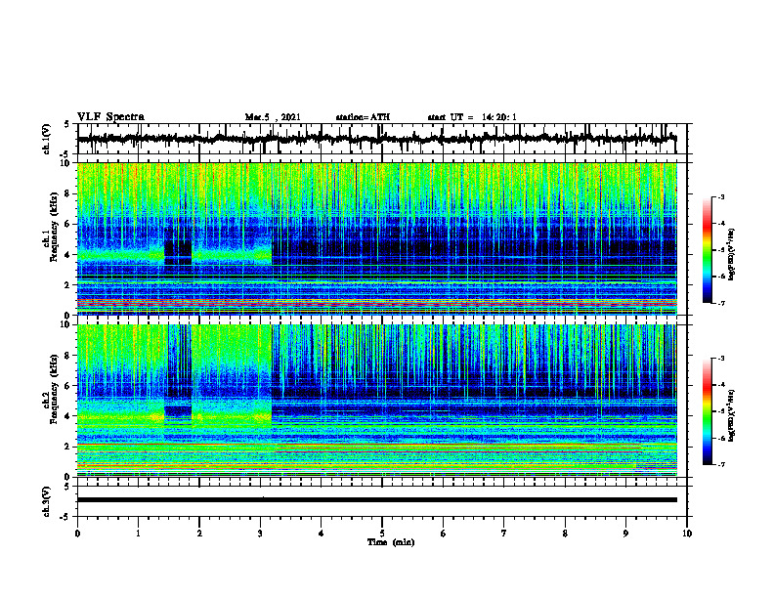Click the "-7" label on ch.1 colorbar
Viewport: 774px width, 598px height.
720,303
